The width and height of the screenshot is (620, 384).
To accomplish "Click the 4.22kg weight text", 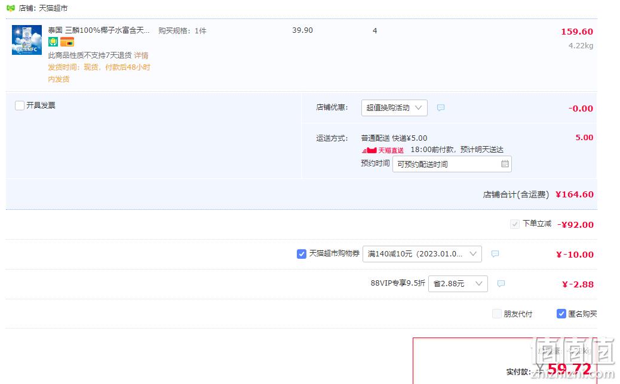I will point(581,46).
